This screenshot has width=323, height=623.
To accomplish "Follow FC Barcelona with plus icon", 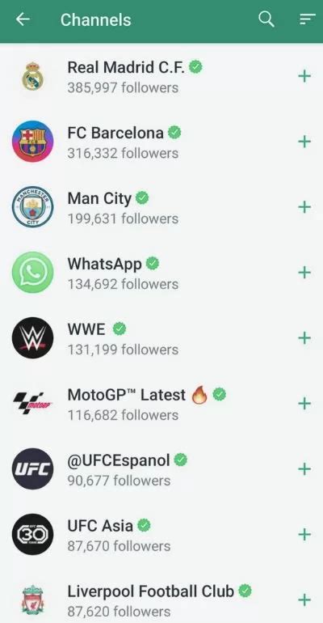I will [x=304, y=142].
